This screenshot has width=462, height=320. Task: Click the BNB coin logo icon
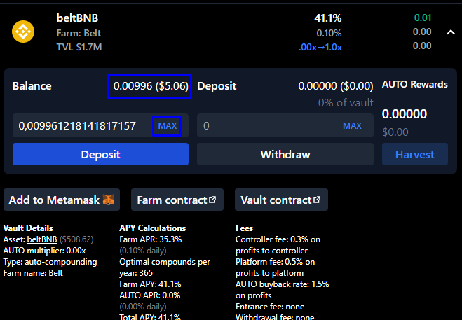23,32
